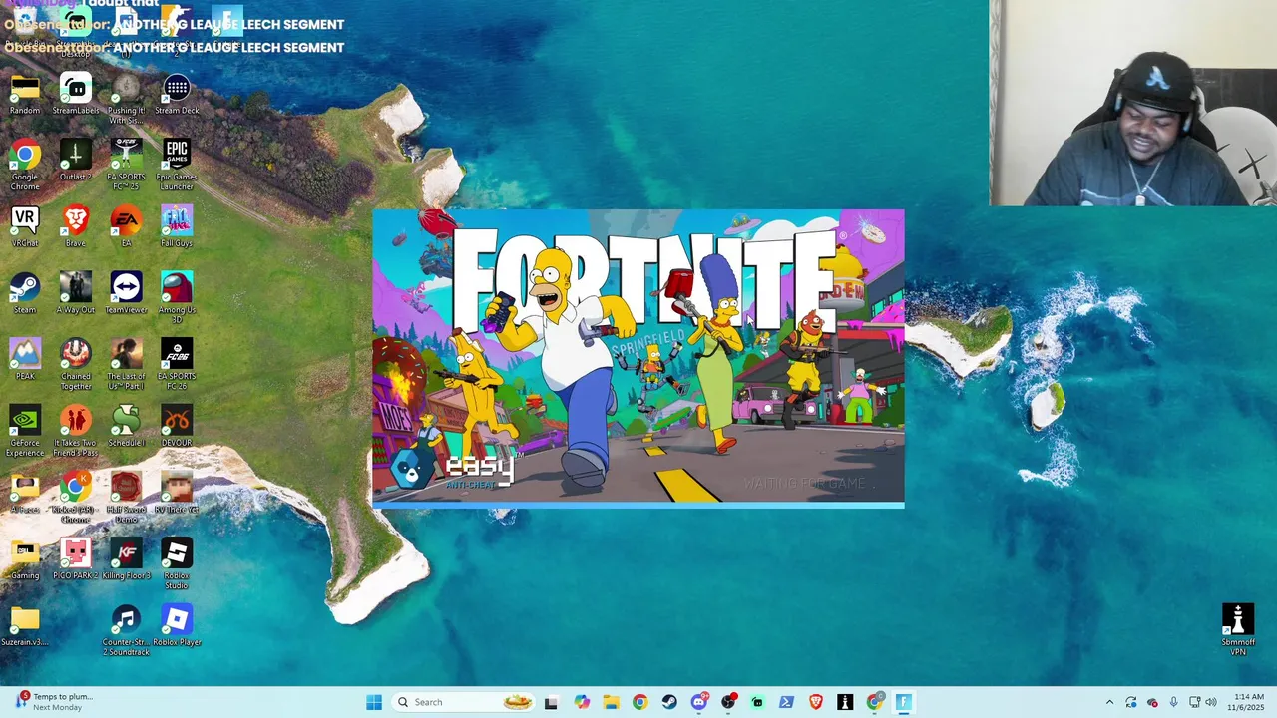1277x718 pixels.
Task: Switch to Fortnite taskbar icon
Action: pos(904,702)
